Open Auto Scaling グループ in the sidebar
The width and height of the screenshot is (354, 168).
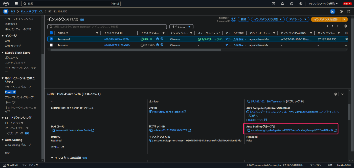[18, 145]
